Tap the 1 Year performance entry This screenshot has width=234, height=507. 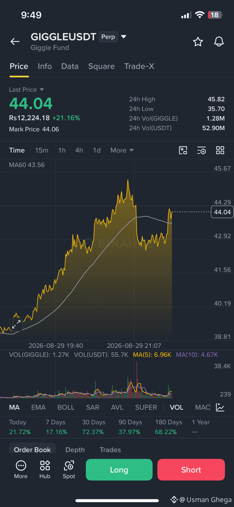(201, 427)
